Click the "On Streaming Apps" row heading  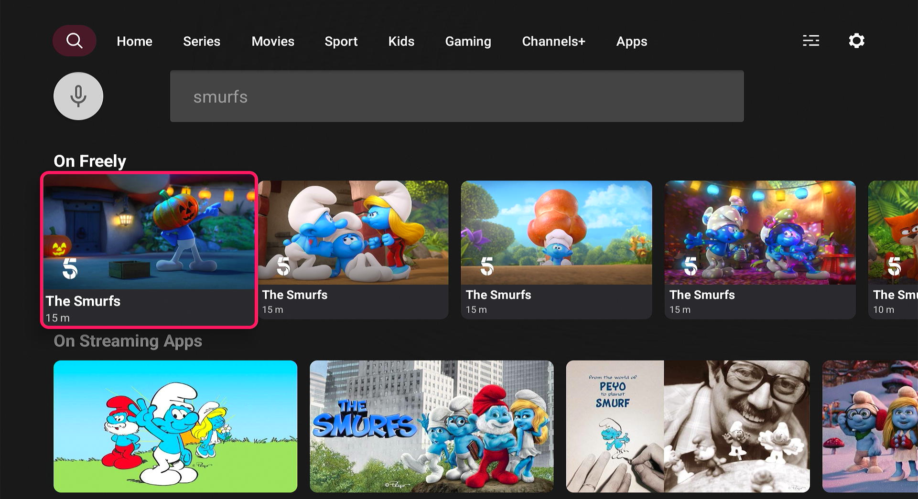pos(128,341)
